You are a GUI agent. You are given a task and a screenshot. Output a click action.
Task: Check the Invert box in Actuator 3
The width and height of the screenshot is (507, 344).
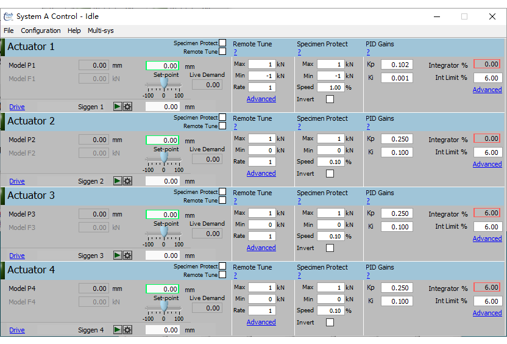coord(330,248)
